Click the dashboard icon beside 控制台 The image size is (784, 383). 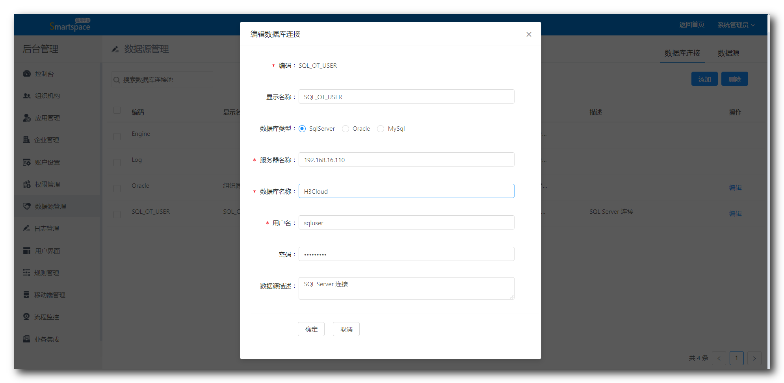[x=27, y=74]
